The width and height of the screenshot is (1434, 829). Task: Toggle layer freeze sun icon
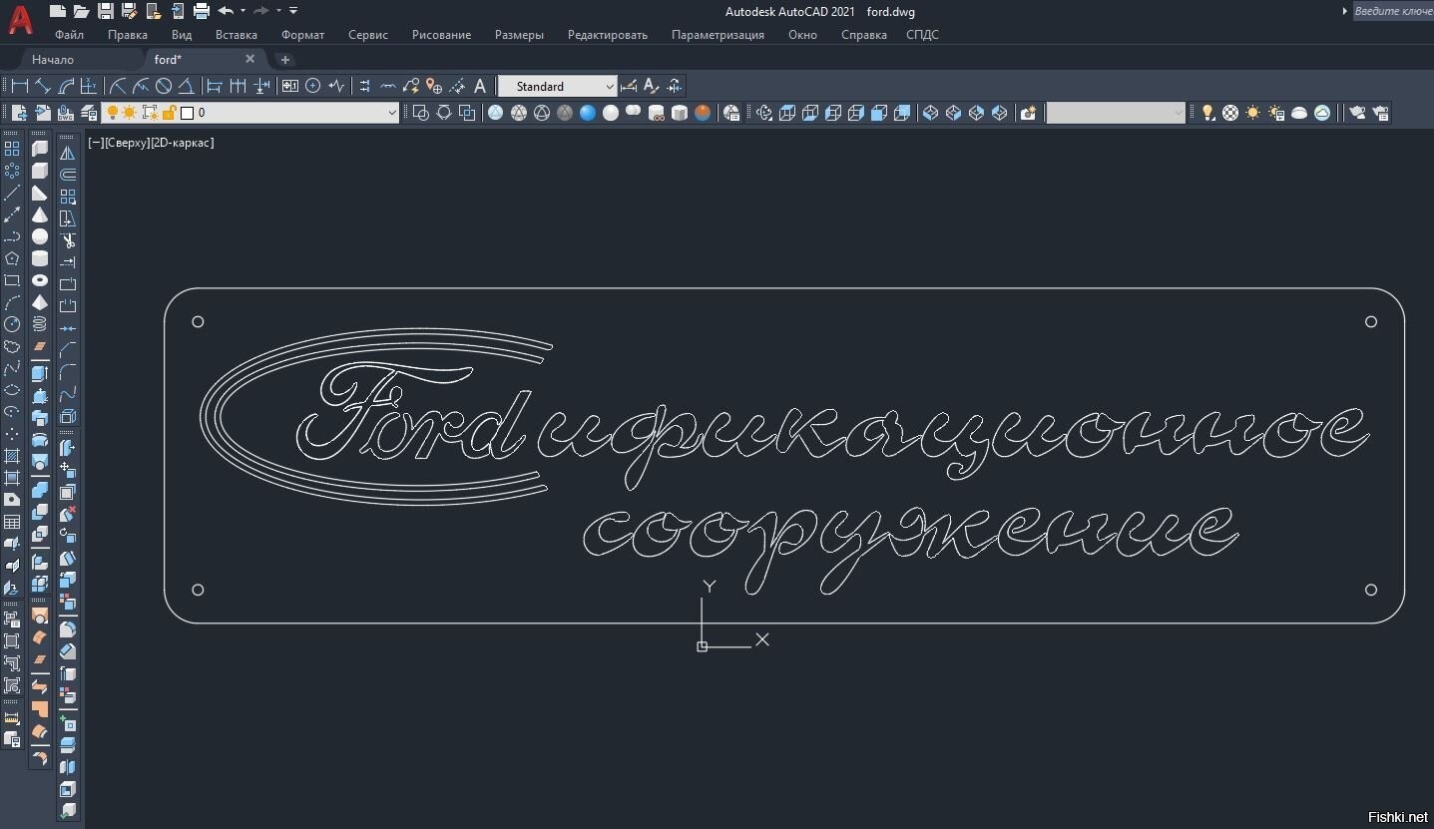[130, 113]
